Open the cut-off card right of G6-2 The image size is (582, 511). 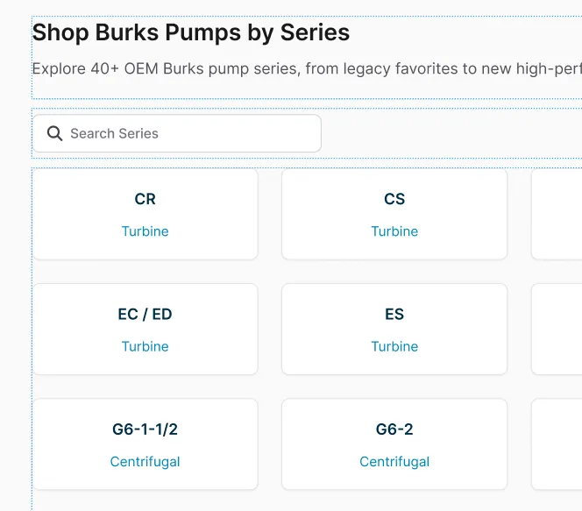[557, 444]
